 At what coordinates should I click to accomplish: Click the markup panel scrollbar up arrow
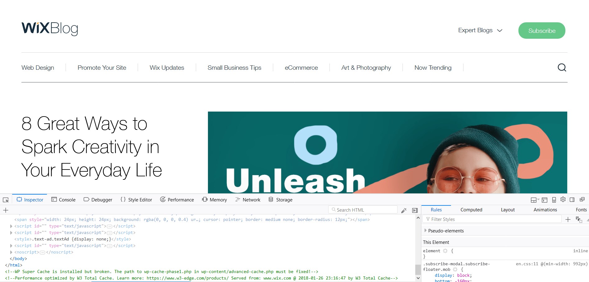[418, 218]
